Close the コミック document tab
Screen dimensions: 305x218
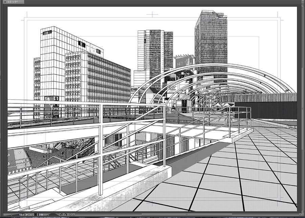click(x=5, y=2)
